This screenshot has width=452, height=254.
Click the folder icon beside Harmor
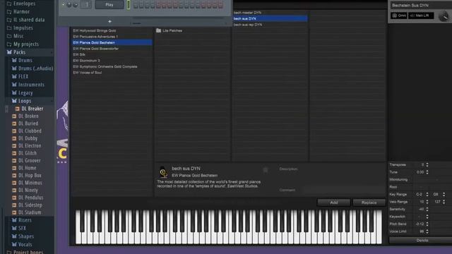coord(9,12)
